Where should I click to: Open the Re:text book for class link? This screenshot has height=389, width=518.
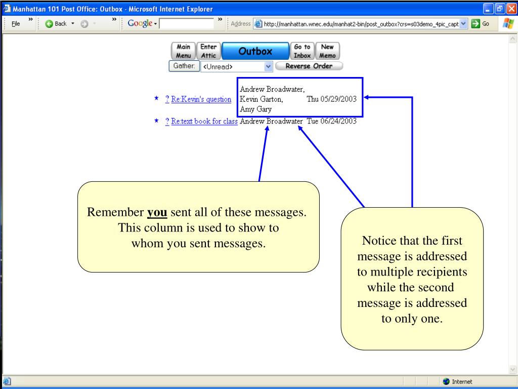[204, 121]
